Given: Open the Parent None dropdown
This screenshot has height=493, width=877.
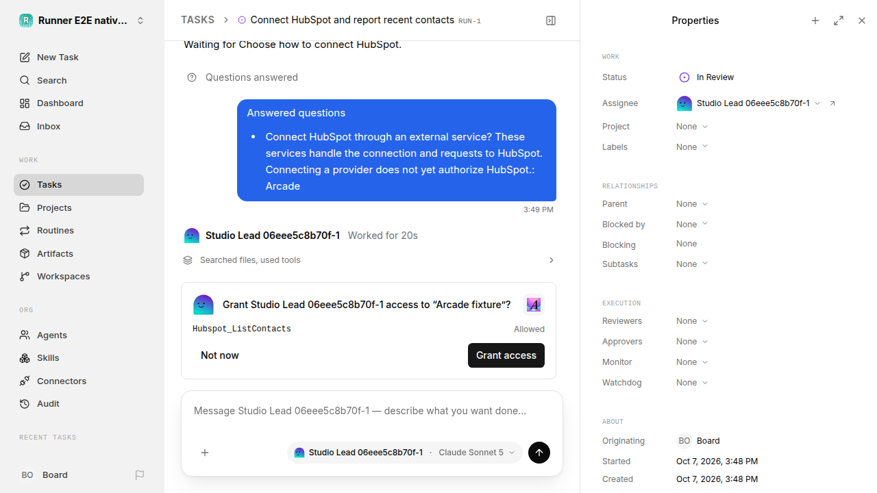Looking at the screenshot, I should [692, 204].
